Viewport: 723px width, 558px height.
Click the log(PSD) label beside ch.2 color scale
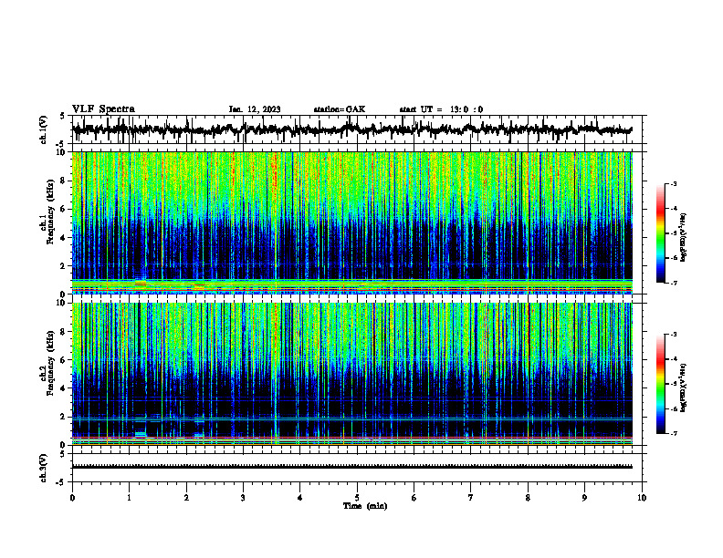pos(684,387)
